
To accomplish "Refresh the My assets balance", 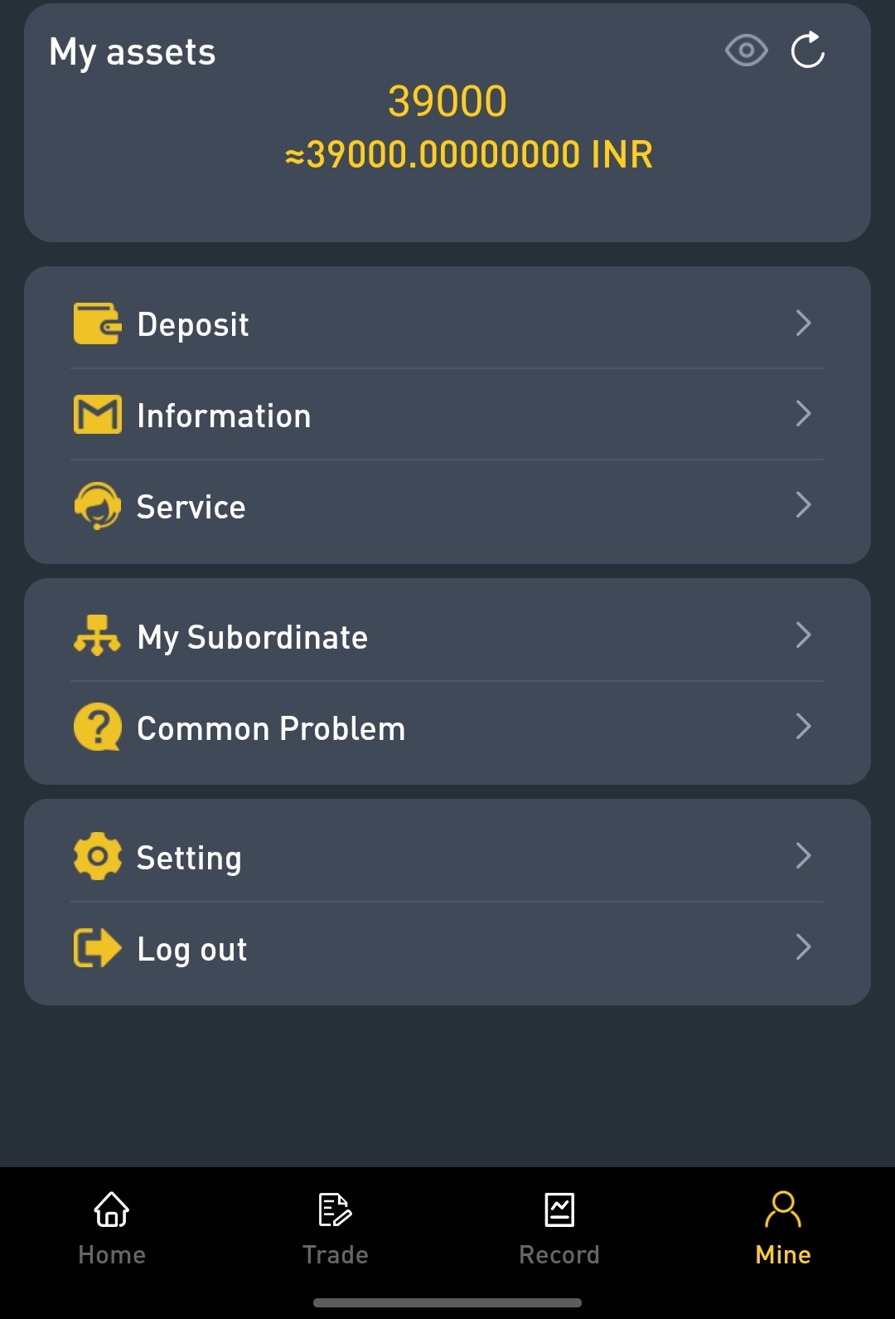I will 807,51.
